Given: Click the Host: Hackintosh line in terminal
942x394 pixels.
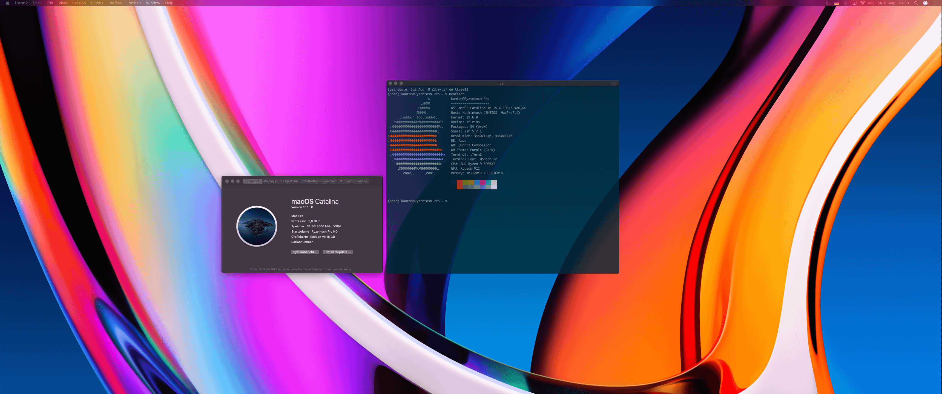Looking at the screenshot, I should [485, 113].
